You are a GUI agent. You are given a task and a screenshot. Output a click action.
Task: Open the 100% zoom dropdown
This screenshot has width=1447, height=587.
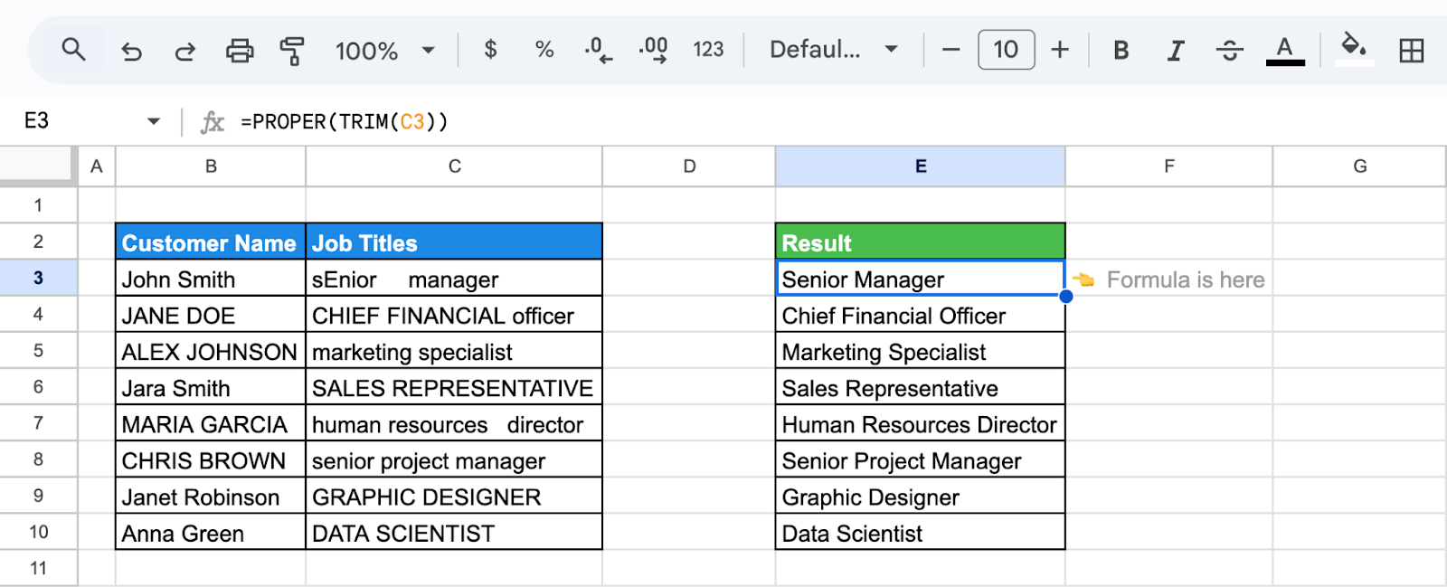385,51
